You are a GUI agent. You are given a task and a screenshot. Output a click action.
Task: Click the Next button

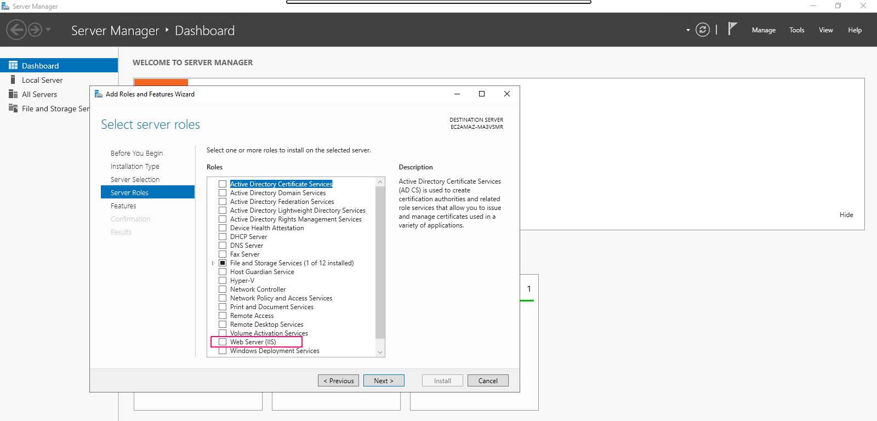[384, 380]
